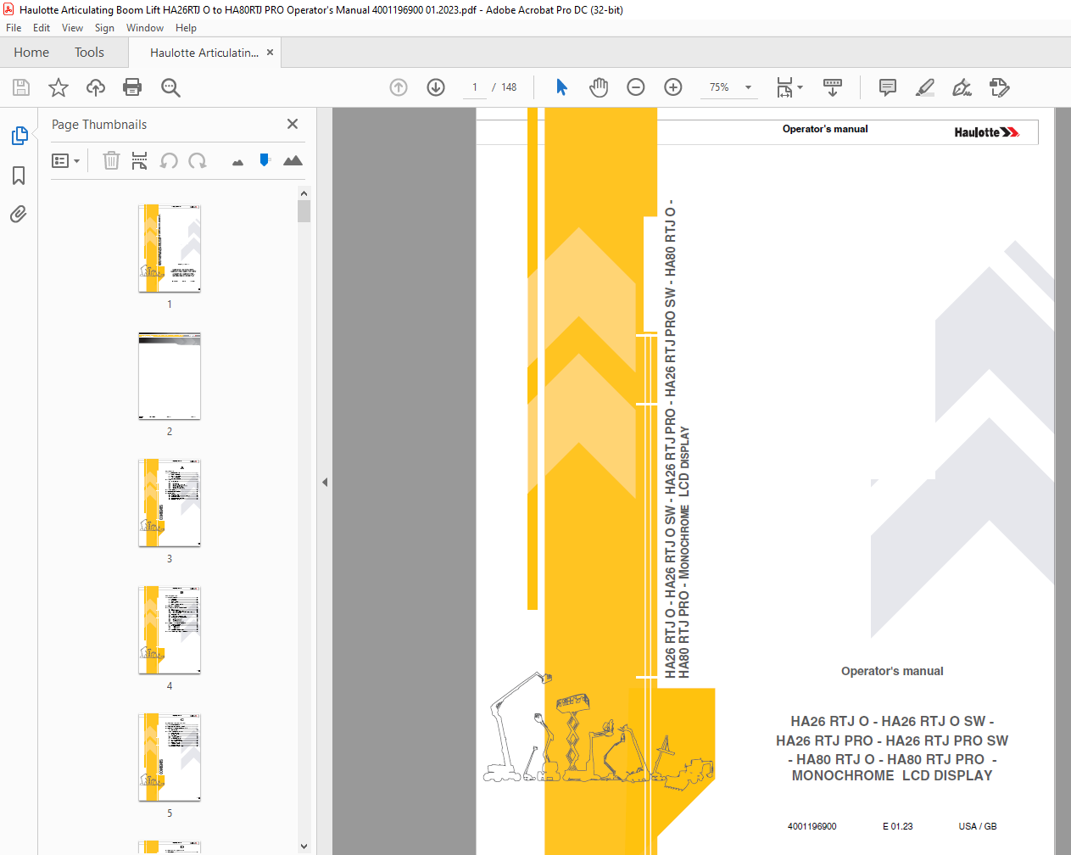Open the Attachments paperclip panel
Screen dimensions: 1071x855
coord(19,214)
